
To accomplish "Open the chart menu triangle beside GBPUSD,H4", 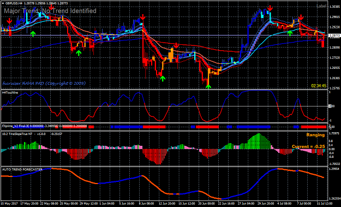I will [x=3, y=3].
